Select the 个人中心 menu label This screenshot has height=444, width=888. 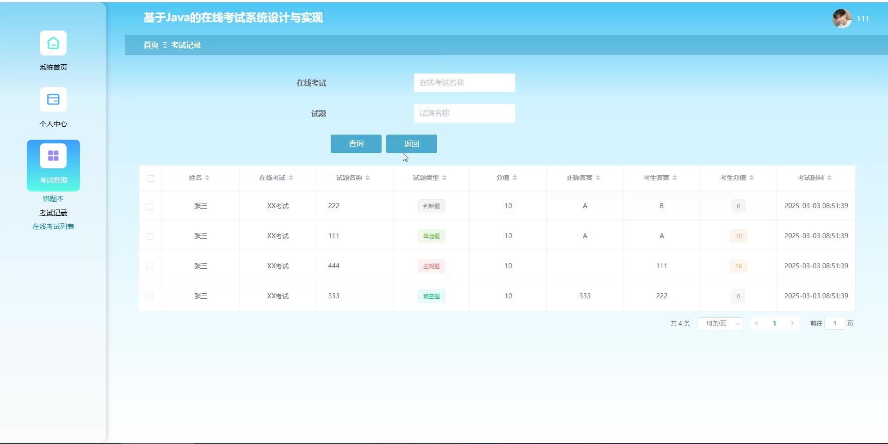click(x=53, y=124)
